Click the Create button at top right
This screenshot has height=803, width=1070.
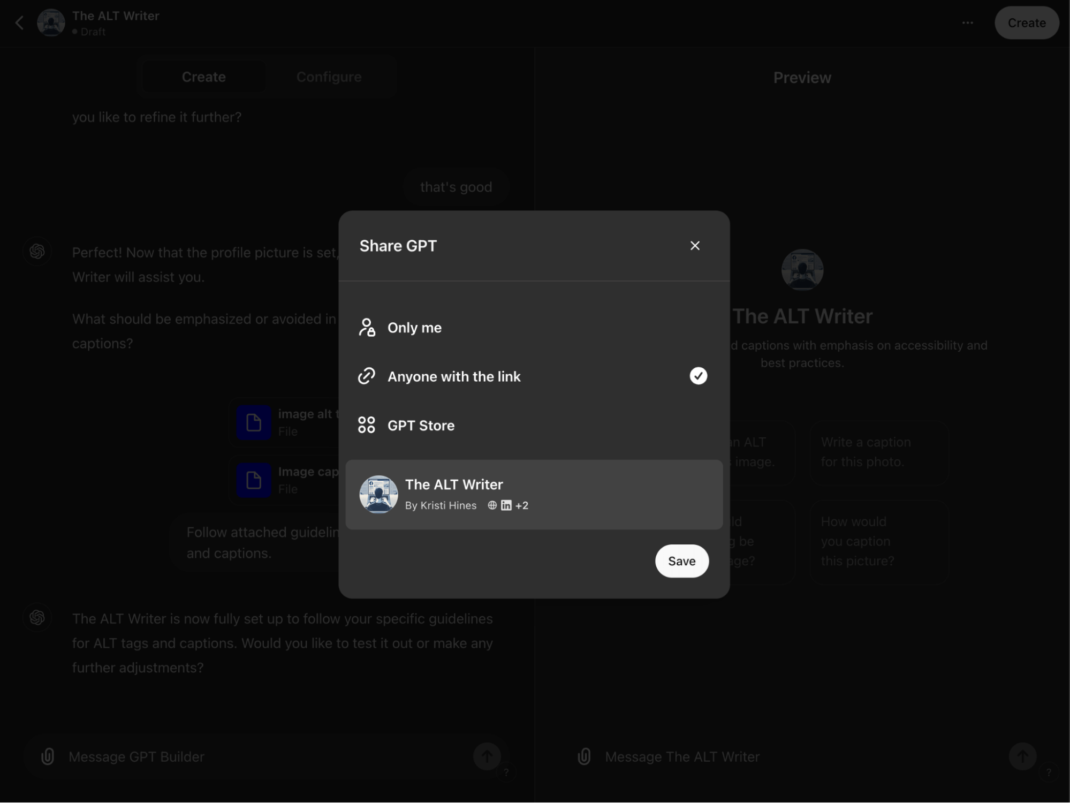click(1026, 23)
